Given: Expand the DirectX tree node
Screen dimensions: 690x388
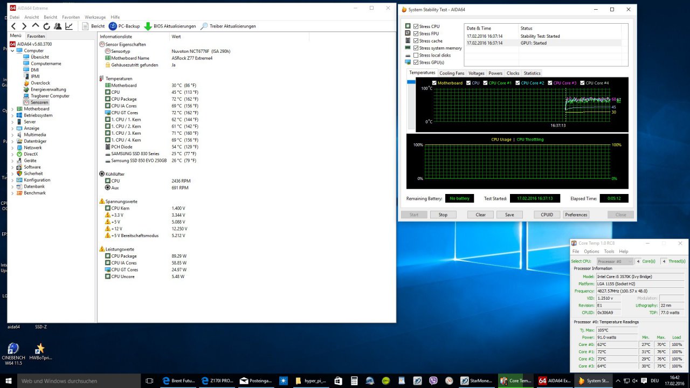Looking at the screenshot, I should [x=12, y=154].
